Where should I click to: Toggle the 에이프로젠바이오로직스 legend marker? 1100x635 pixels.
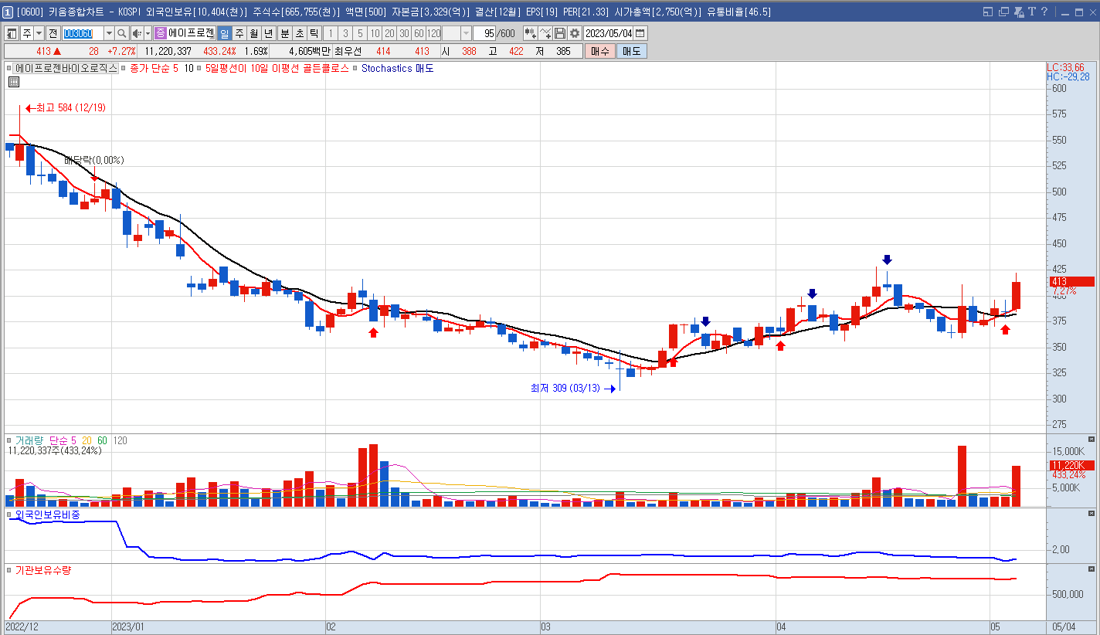8,68
